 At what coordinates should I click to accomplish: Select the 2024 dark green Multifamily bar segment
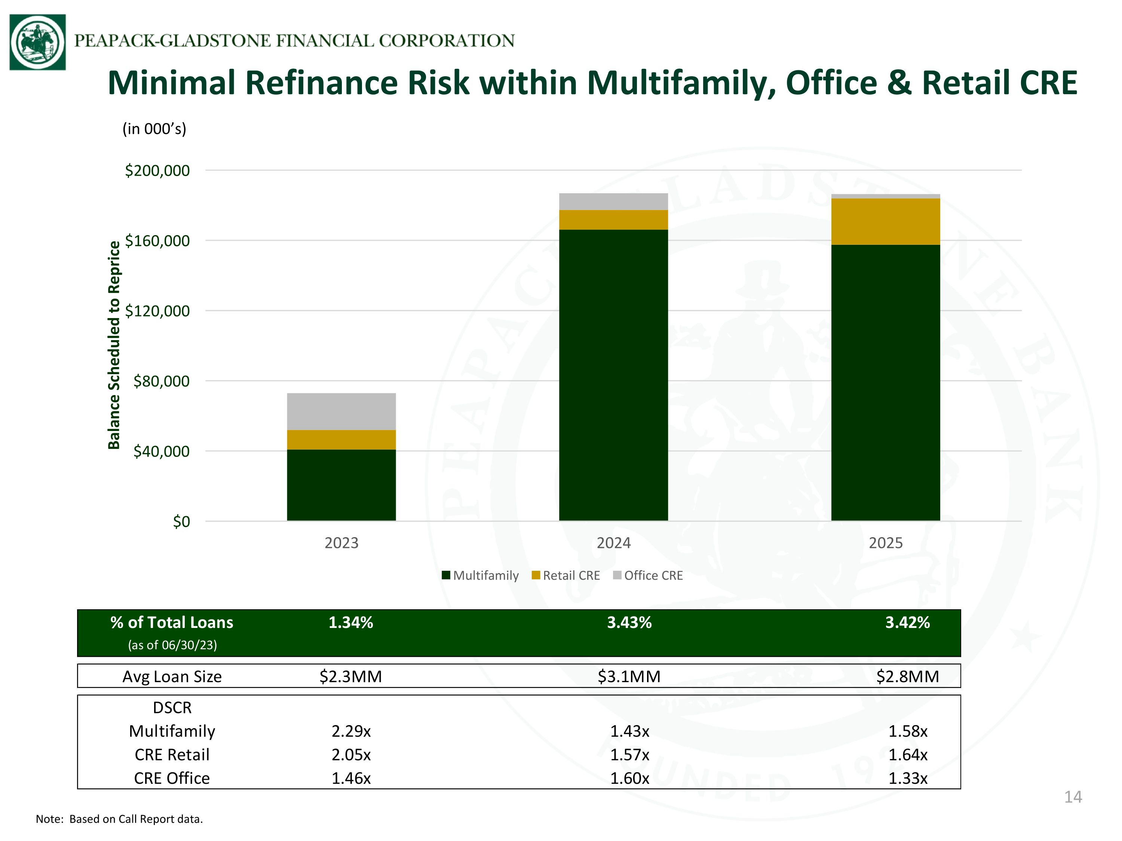tap(613, 375)
